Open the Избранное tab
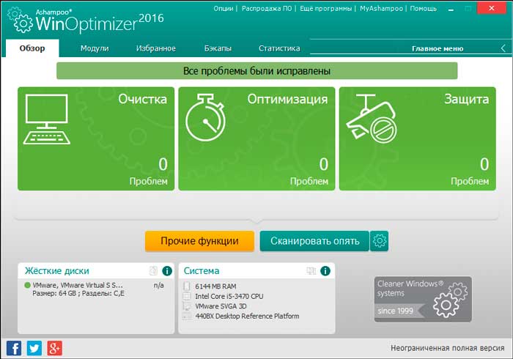The height and width of the screenshot is (359, 513). [x=156, y=48]
